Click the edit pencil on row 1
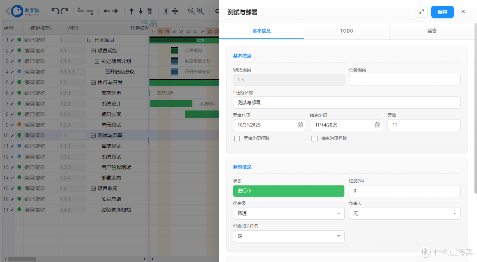The height and width of the screenshot is (262, 477). coord(12,40)
